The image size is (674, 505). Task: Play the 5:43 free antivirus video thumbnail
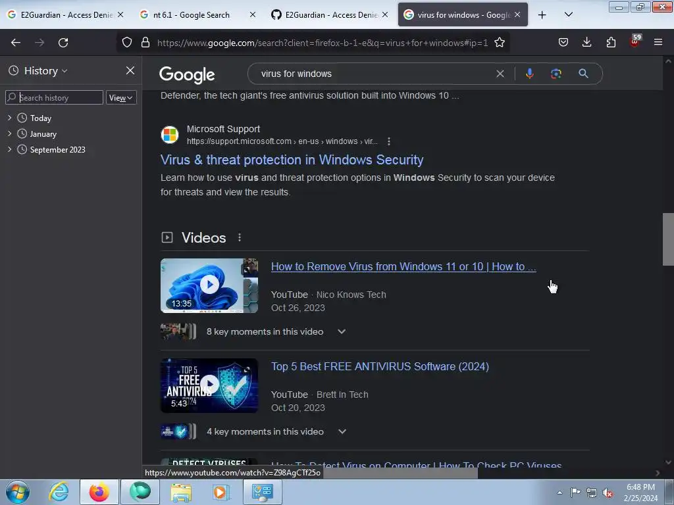pyautogui.click(x=209, y=385)
